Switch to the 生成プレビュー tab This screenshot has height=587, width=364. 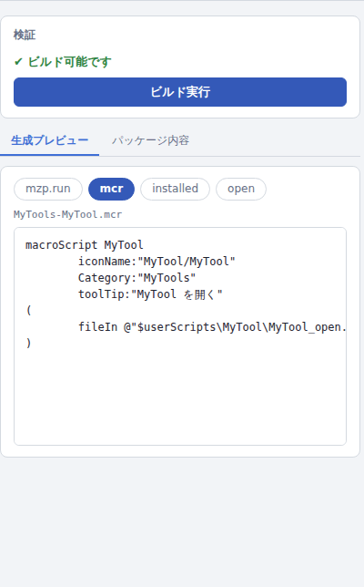click(x=50, y=140)
